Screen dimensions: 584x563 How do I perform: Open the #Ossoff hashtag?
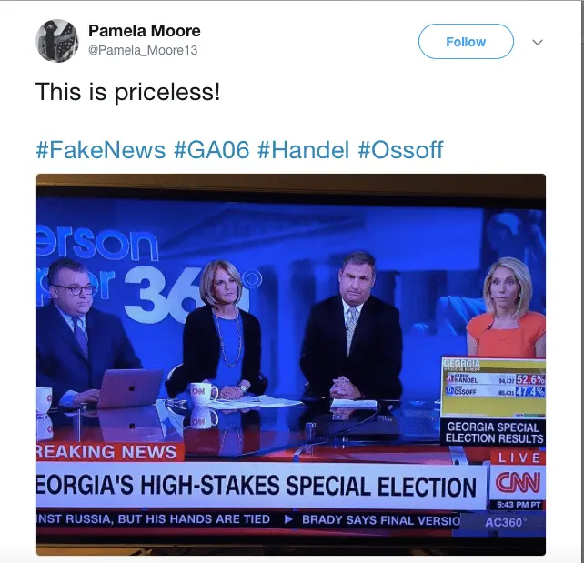pos(400,150)
